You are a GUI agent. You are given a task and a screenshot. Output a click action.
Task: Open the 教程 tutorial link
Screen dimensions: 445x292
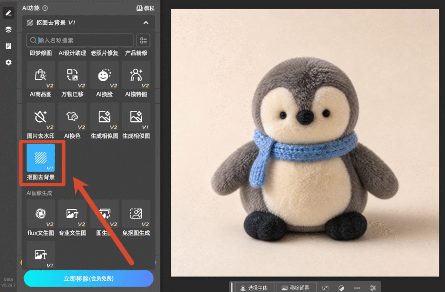click(146, 8)
